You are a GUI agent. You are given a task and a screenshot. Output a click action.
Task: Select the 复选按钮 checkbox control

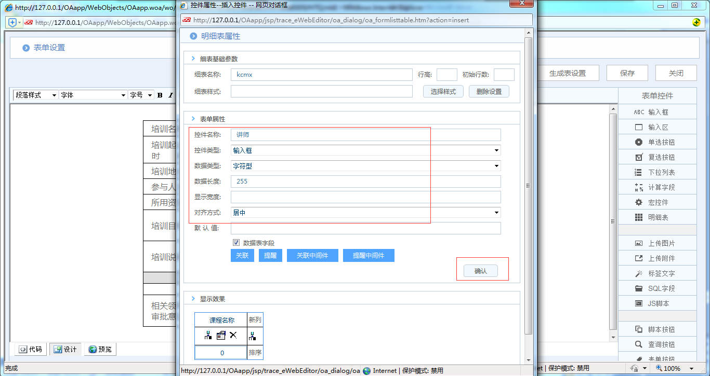click(x=657, y=157)
